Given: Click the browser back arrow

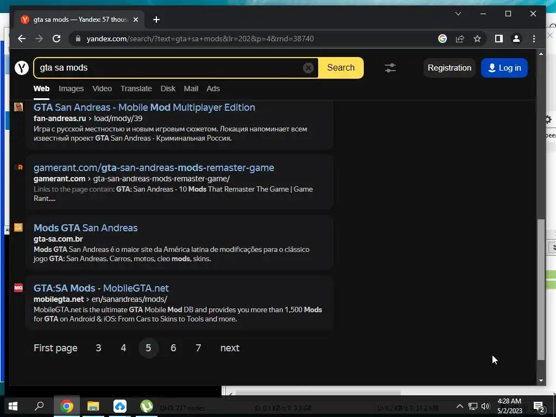Looking at the screenshot, I should (x=22, y=39).
